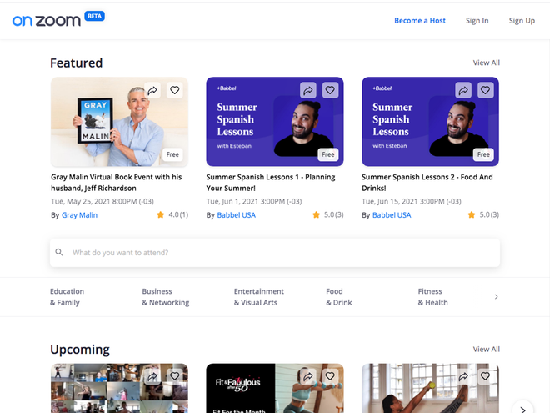Select Education & Family category

tap(67, 297)
